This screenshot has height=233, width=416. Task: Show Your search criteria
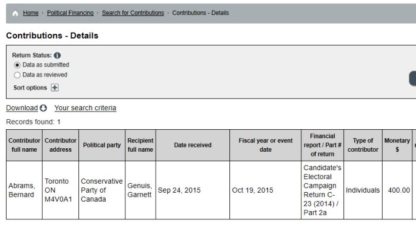[85, 108]
